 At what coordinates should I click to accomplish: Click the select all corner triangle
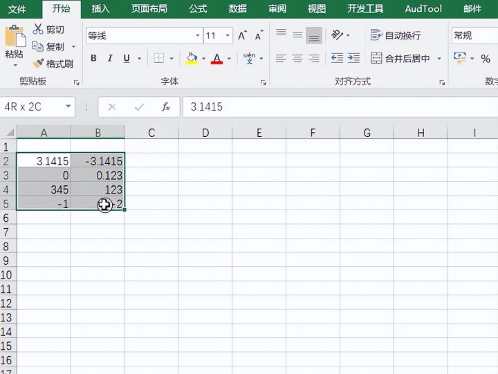pos(10,132)
